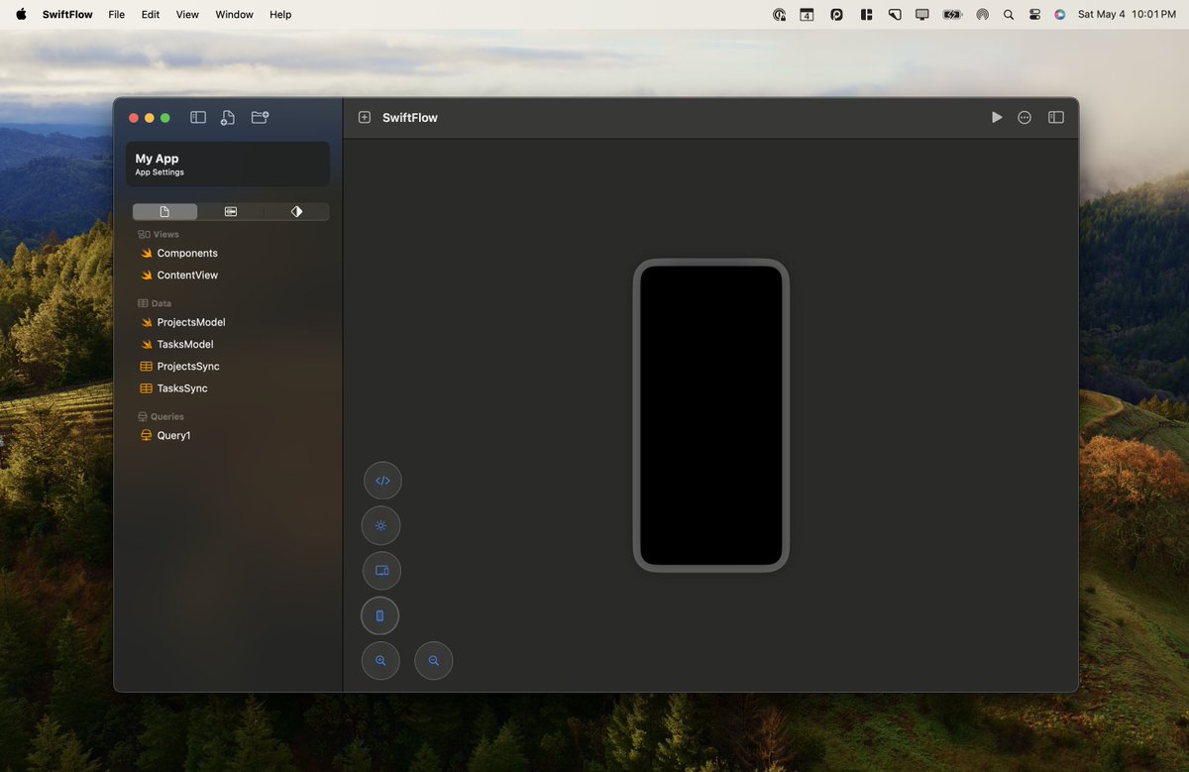Viewport: 1189px width, 772px height.
Task: Switch to the half-filled diamond theme tab
Action: tap(296, 211)
